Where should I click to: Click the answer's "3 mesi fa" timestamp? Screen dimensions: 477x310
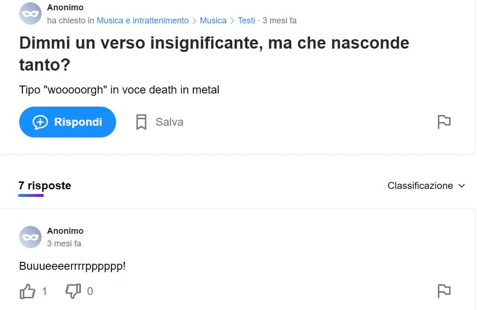tap(64, 244)
